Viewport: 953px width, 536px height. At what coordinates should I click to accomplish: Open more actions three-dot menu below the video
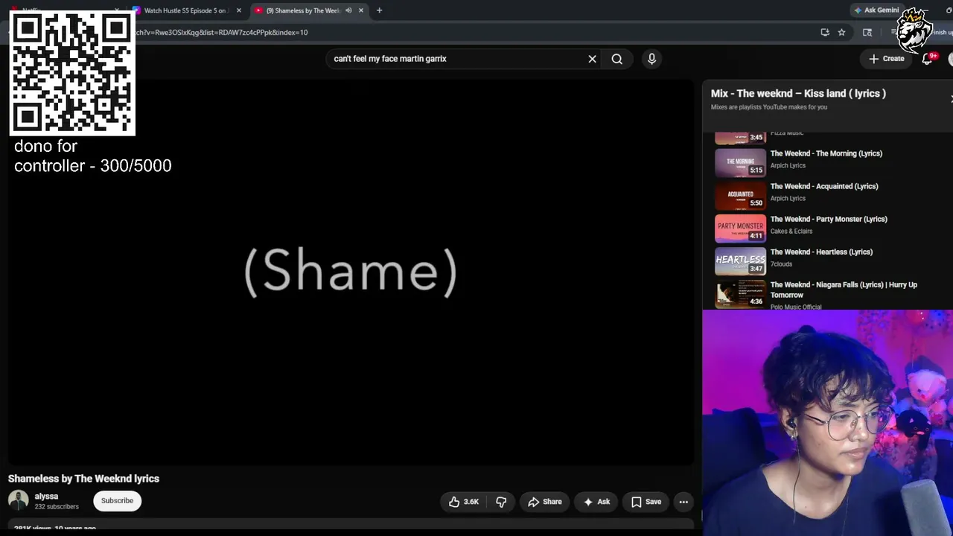pos(683,502)
